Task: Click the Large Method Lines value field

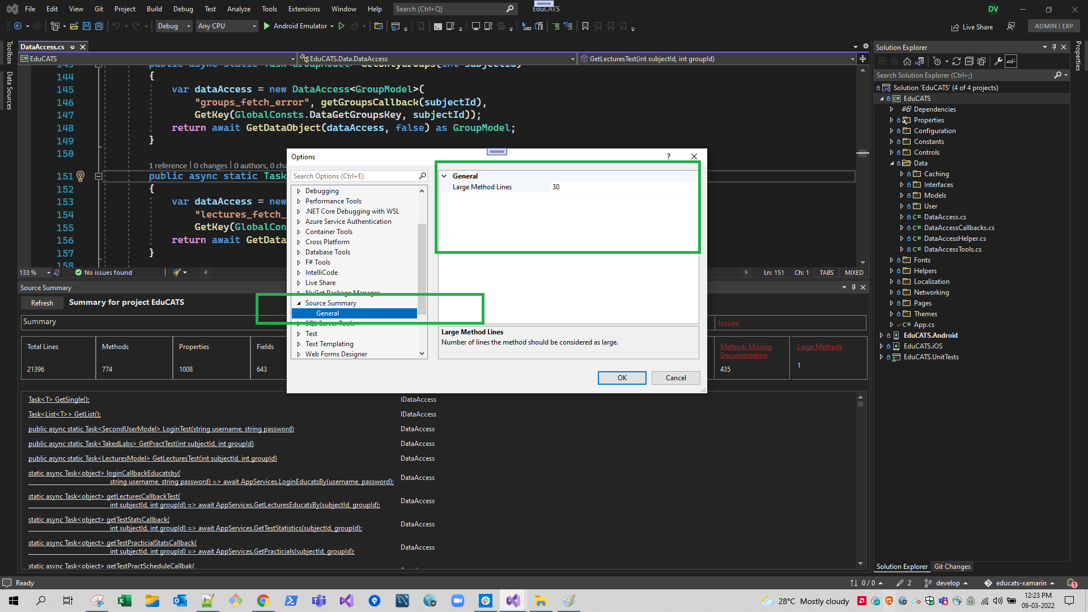Action: (x=623, y=187)
